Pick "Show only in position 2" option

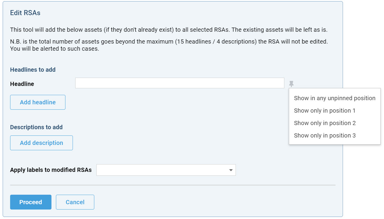(x=325, y=123)
